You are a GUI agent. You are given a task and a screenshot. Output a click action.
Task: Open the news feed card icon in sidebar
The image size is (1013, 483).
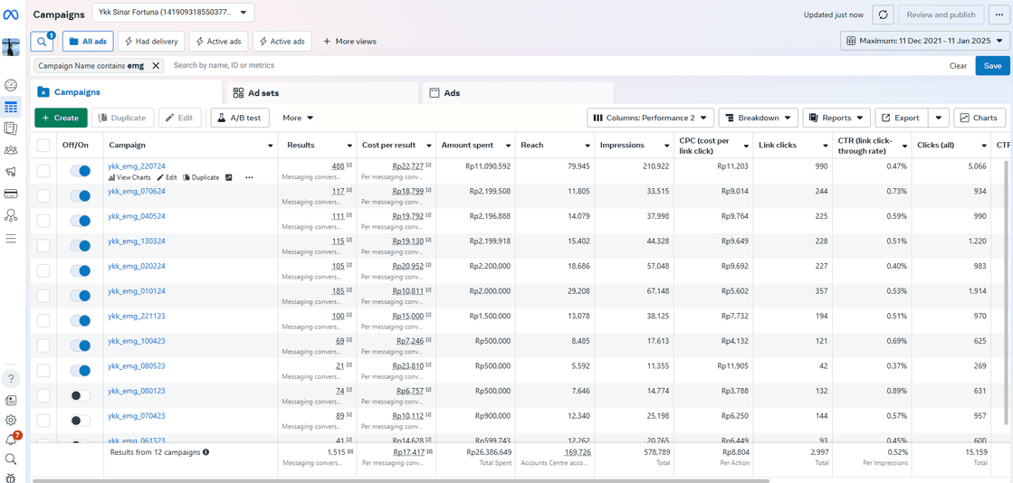point(10,400)
